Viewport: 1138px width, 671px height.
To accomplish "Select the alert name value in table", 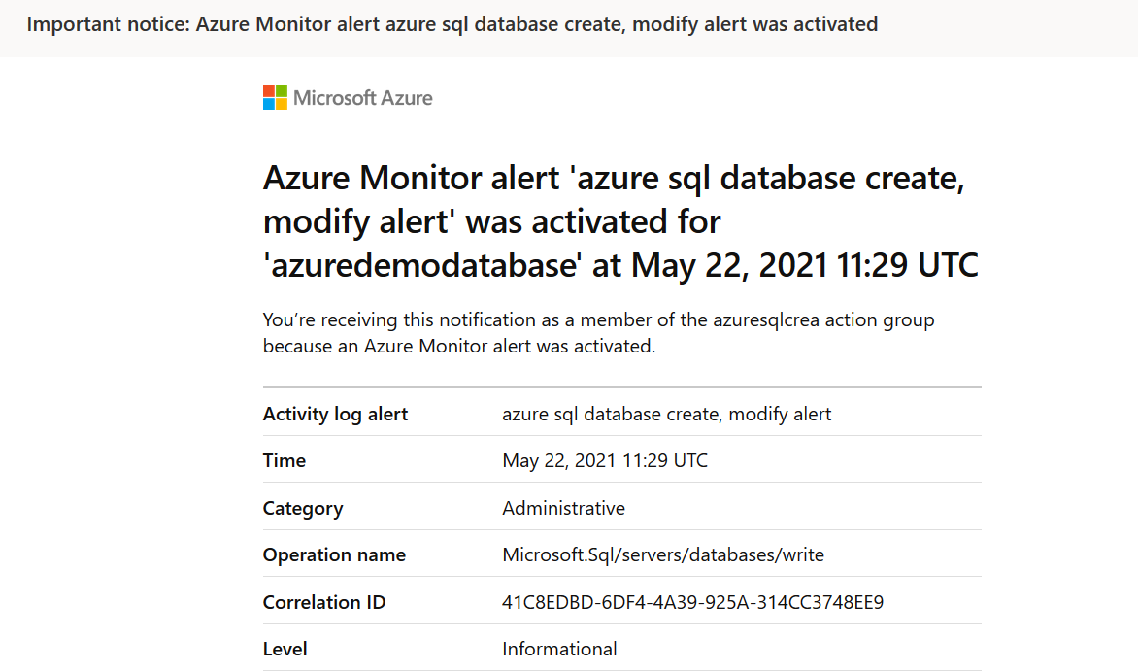I will pos(666,414).
